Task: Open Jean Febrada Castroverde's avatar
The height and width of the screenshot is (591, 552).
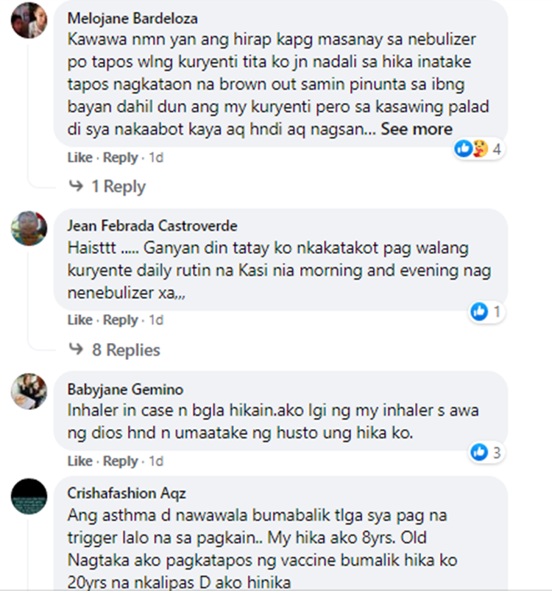Action: [29, 228]
